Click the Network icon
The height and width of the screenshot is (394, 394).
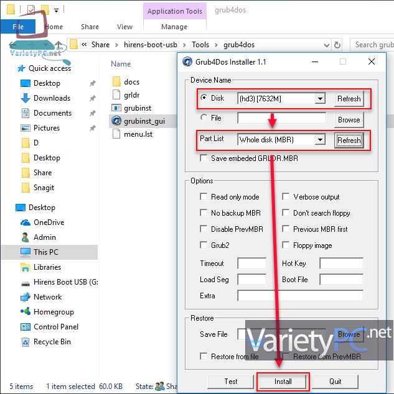(25, 297)
